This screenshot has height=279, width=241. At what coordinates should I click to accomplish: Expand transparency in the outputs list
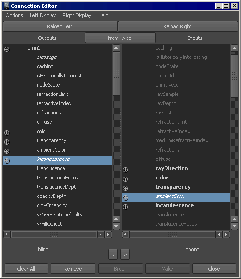pos(7,142)
